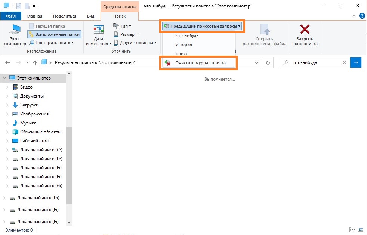This screenshot has width=367, height=235.
Task: Click the "Файл" button
Action: tap(11, 16)
